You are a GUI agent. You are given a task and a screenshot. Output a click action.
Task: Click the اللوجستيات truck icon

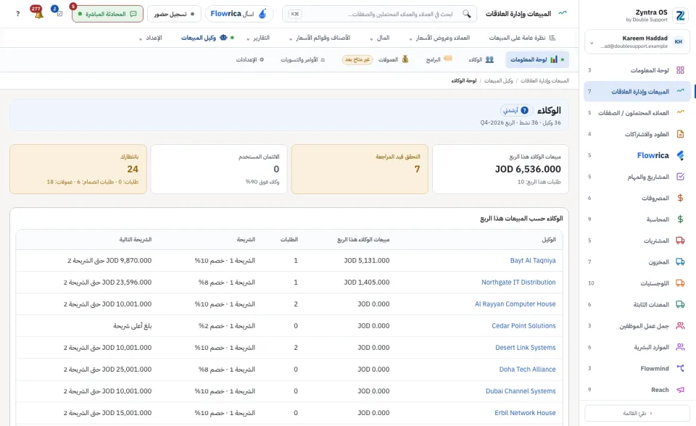680,283
